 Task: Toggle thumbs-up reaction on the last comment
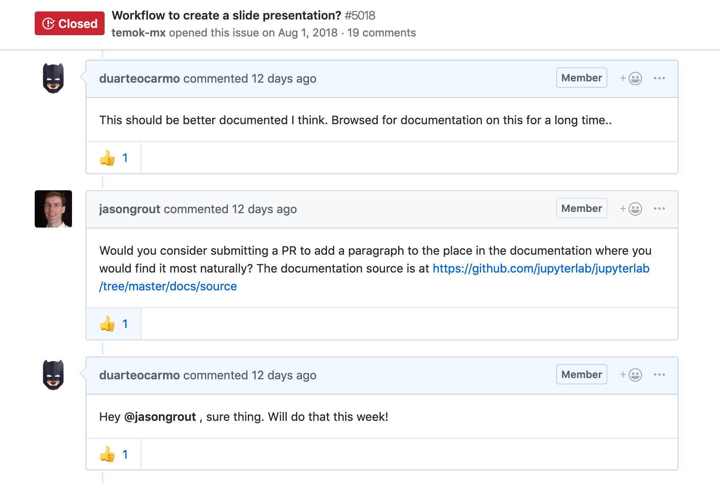tap(114, 455)
